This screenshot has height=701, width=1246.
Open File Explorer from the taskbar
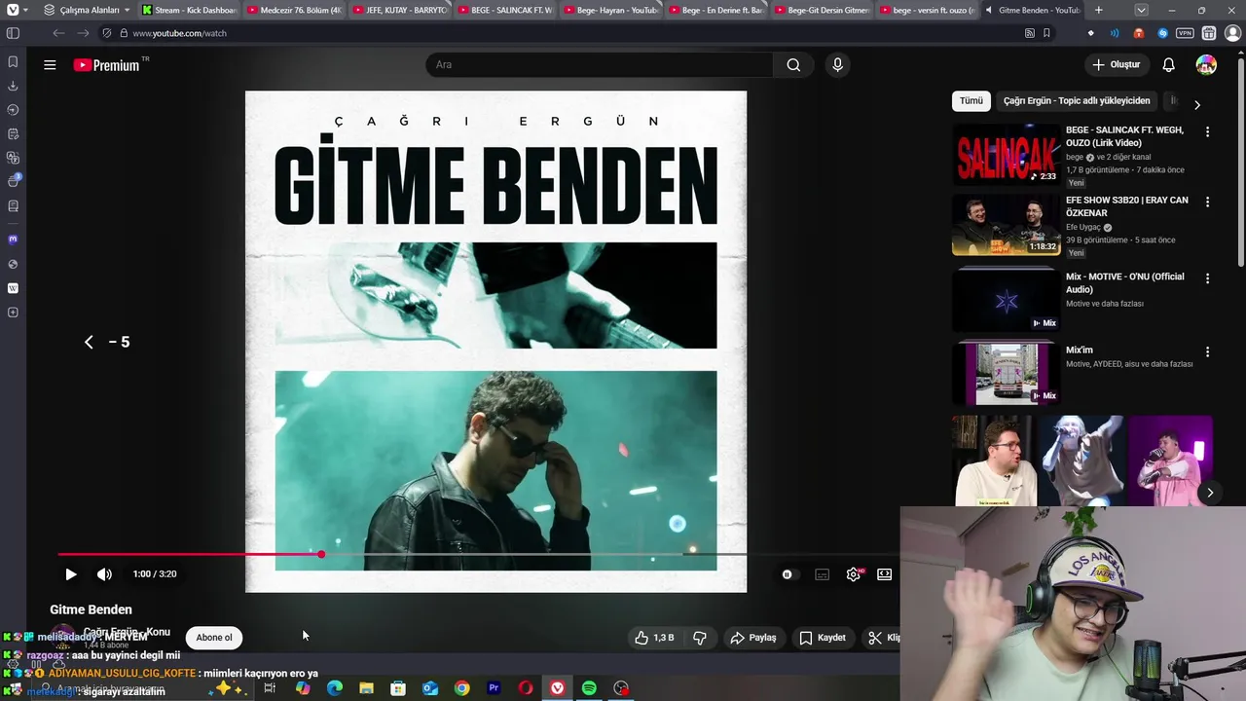pyautogui.click(x=366, y=688)
